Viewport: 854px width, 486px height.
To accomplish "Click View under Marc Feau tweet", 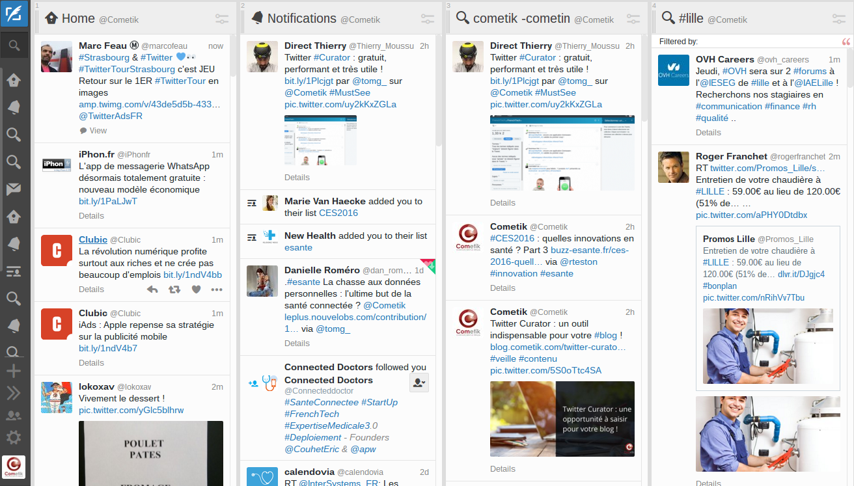I will (x=93, y=130).
